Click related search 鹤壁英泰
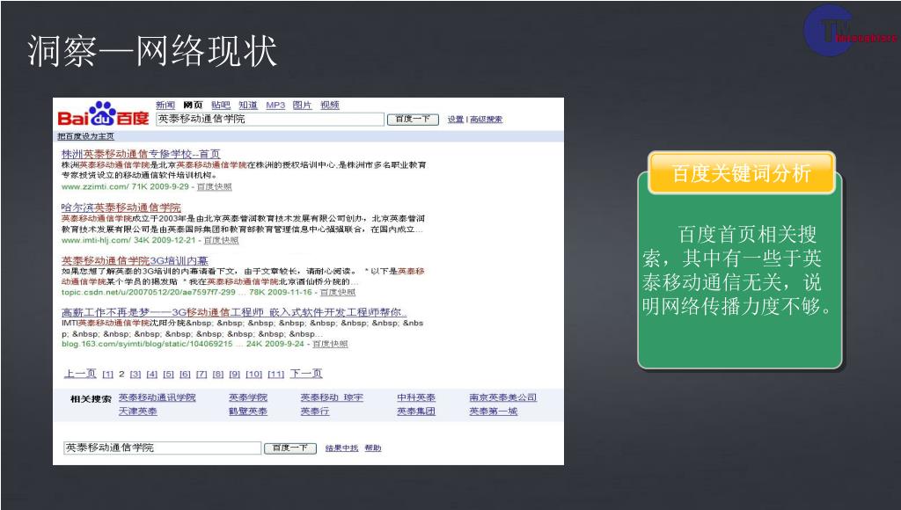The width and height of the screenshot is (901, 510). [x=248, y=412]
